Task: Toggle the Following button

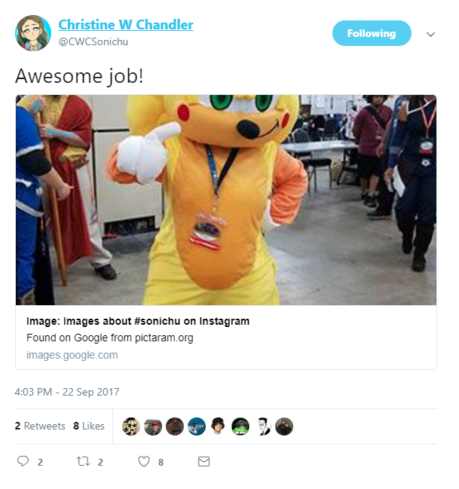Action: (x=372, y=33)
